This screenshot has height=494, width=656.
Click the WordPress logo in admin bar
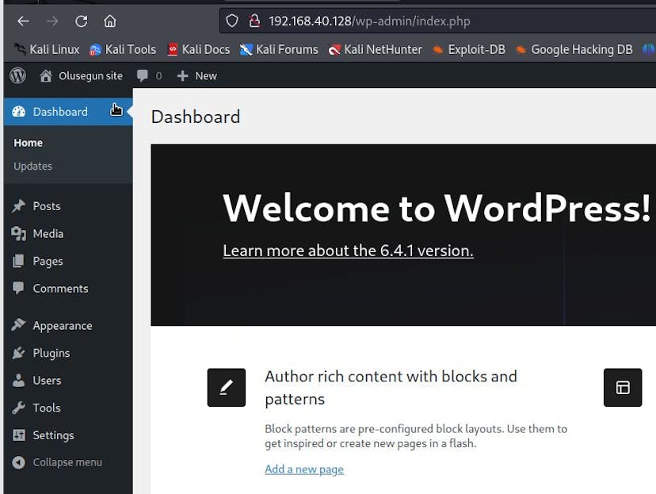18,76
